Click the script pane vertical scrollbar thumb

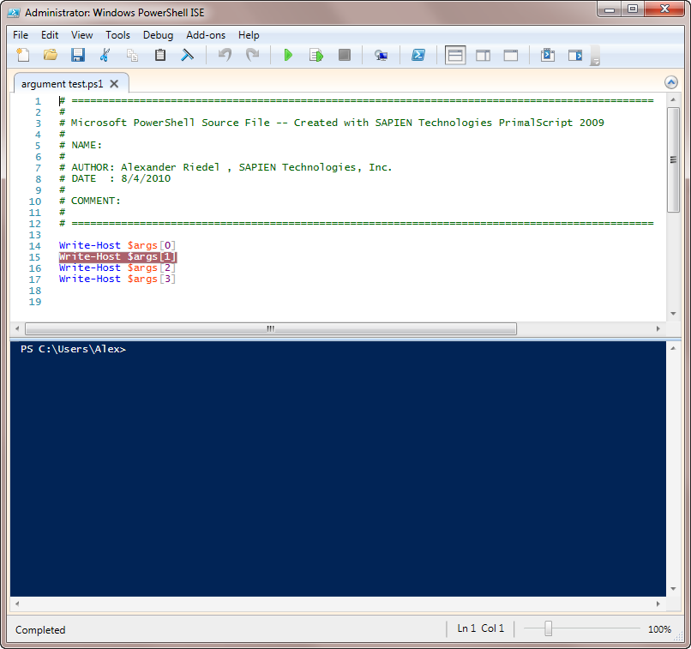pyautogui.click(x=673, y=160)
